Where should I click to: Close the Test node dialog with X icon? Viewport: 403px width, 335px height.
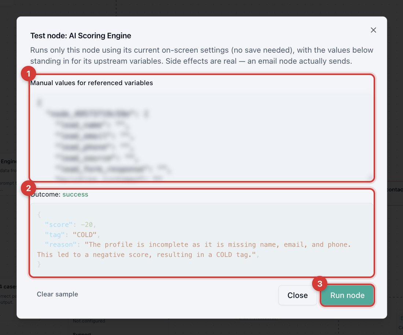[x=373, y=30]
